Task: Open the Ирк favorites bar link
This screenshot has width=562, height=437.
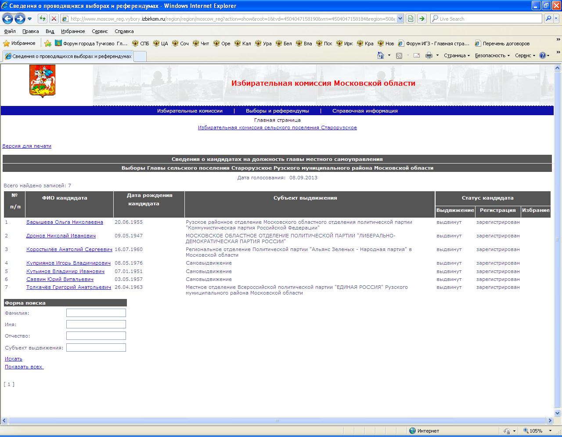Action: point(345,43)
